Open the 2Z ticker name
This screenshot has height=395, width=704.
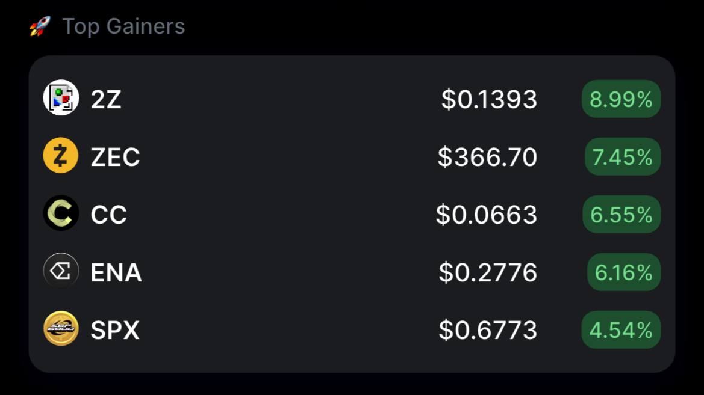(x=106, y=99)
